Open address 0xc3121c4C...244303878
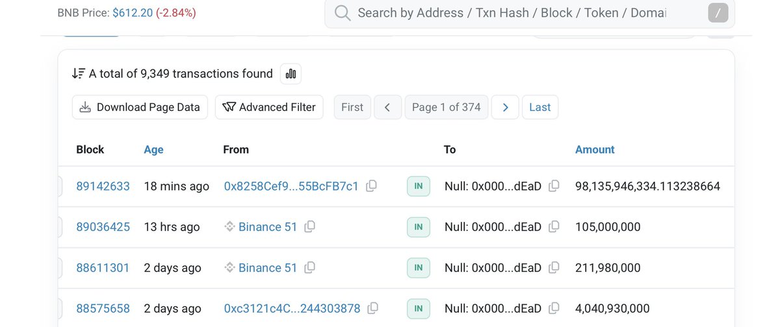 (292, 308)
